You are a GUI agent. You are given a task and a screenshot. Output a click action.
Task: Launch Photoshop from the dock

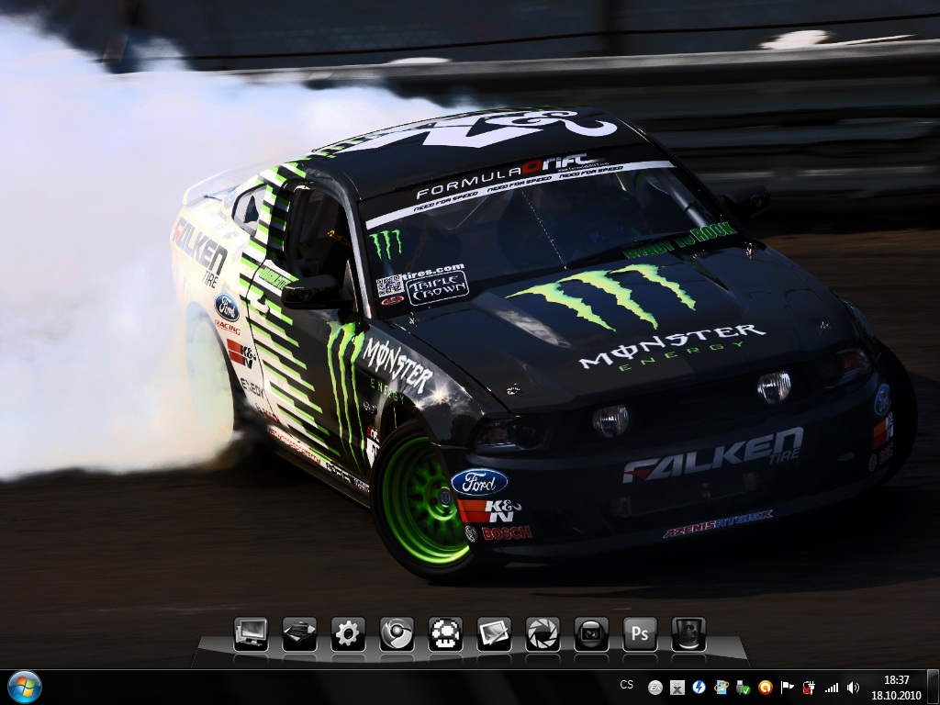pos(640,634)
